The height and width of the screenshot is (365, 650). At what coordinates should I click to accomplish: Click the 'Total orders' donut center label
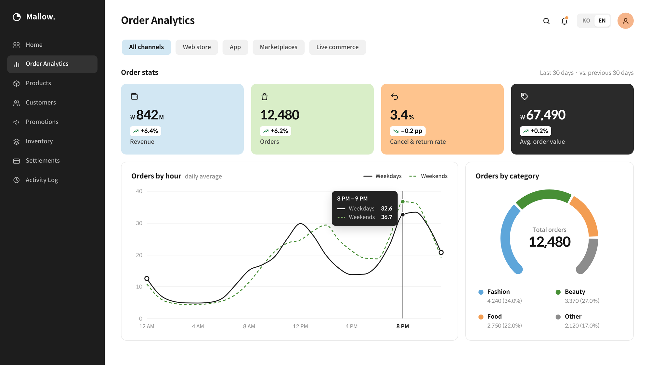pos(549,230)
